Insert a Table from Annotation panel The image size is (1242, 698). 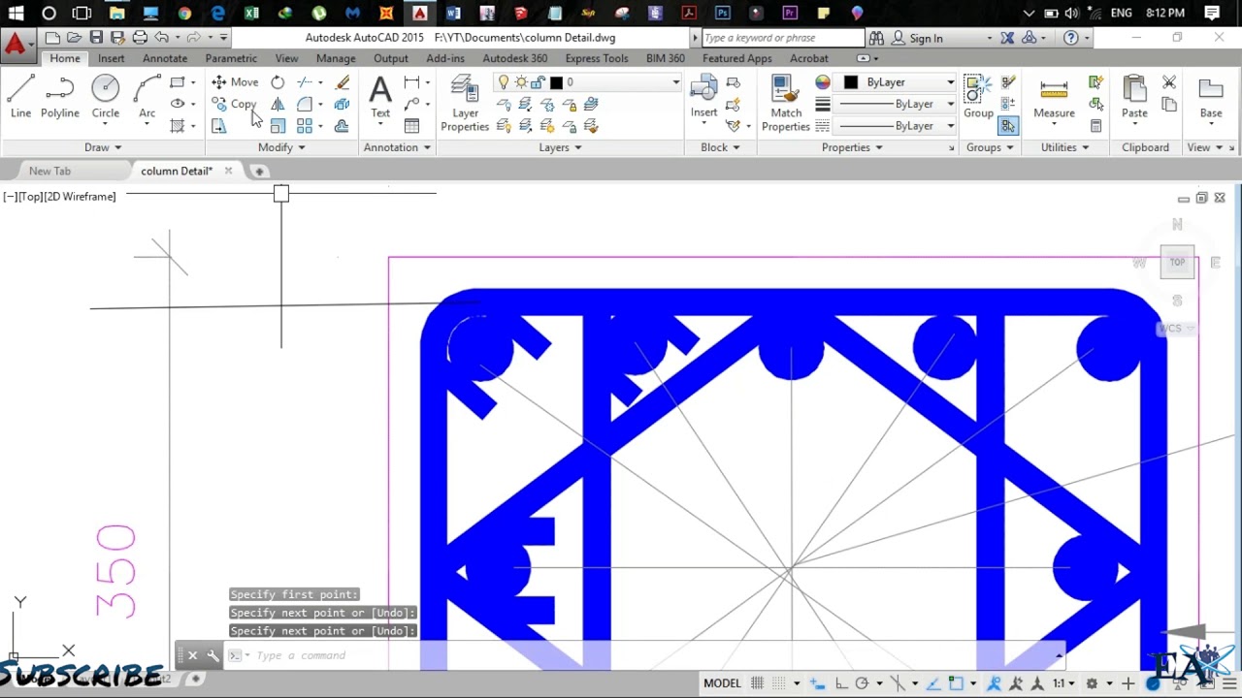coord(411,126)
